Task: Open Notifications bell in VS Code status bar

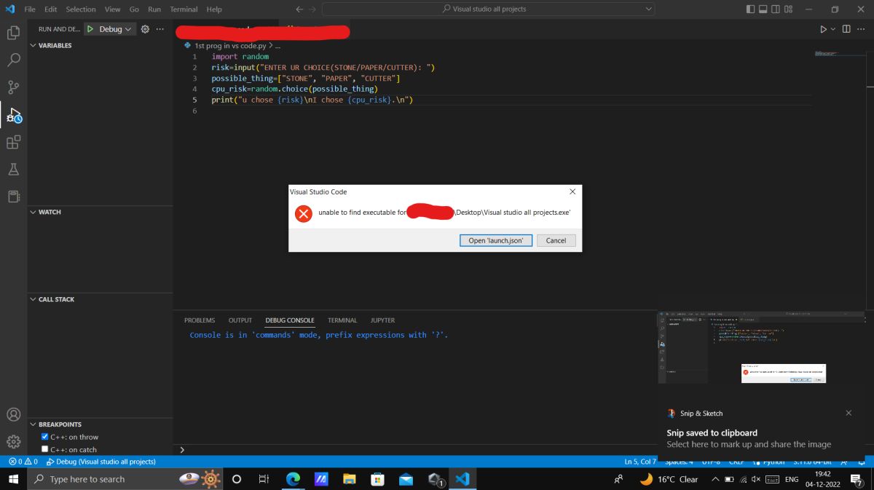Action: [860, 462]
